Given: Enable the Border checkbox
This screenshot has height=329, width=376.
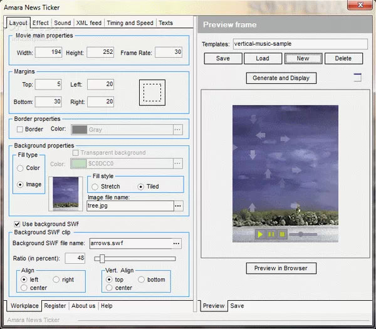Looking at the screenshot, I should [x=20, y=130].
